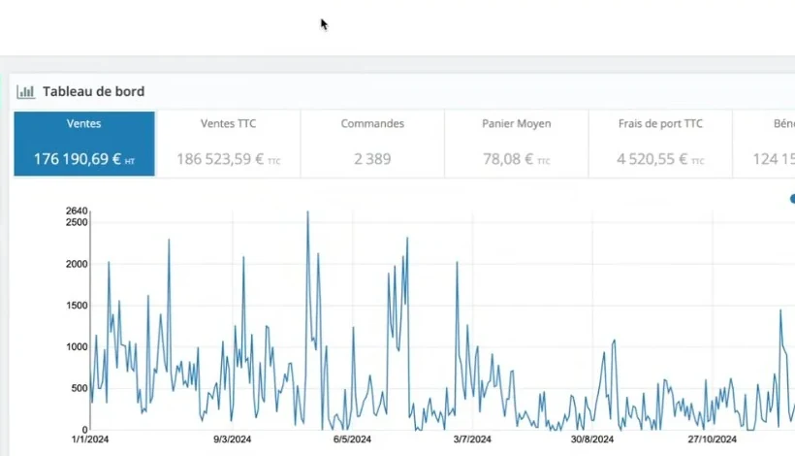
Task: Click the Tableau de bord heading
Action: [x=94, y=91]
